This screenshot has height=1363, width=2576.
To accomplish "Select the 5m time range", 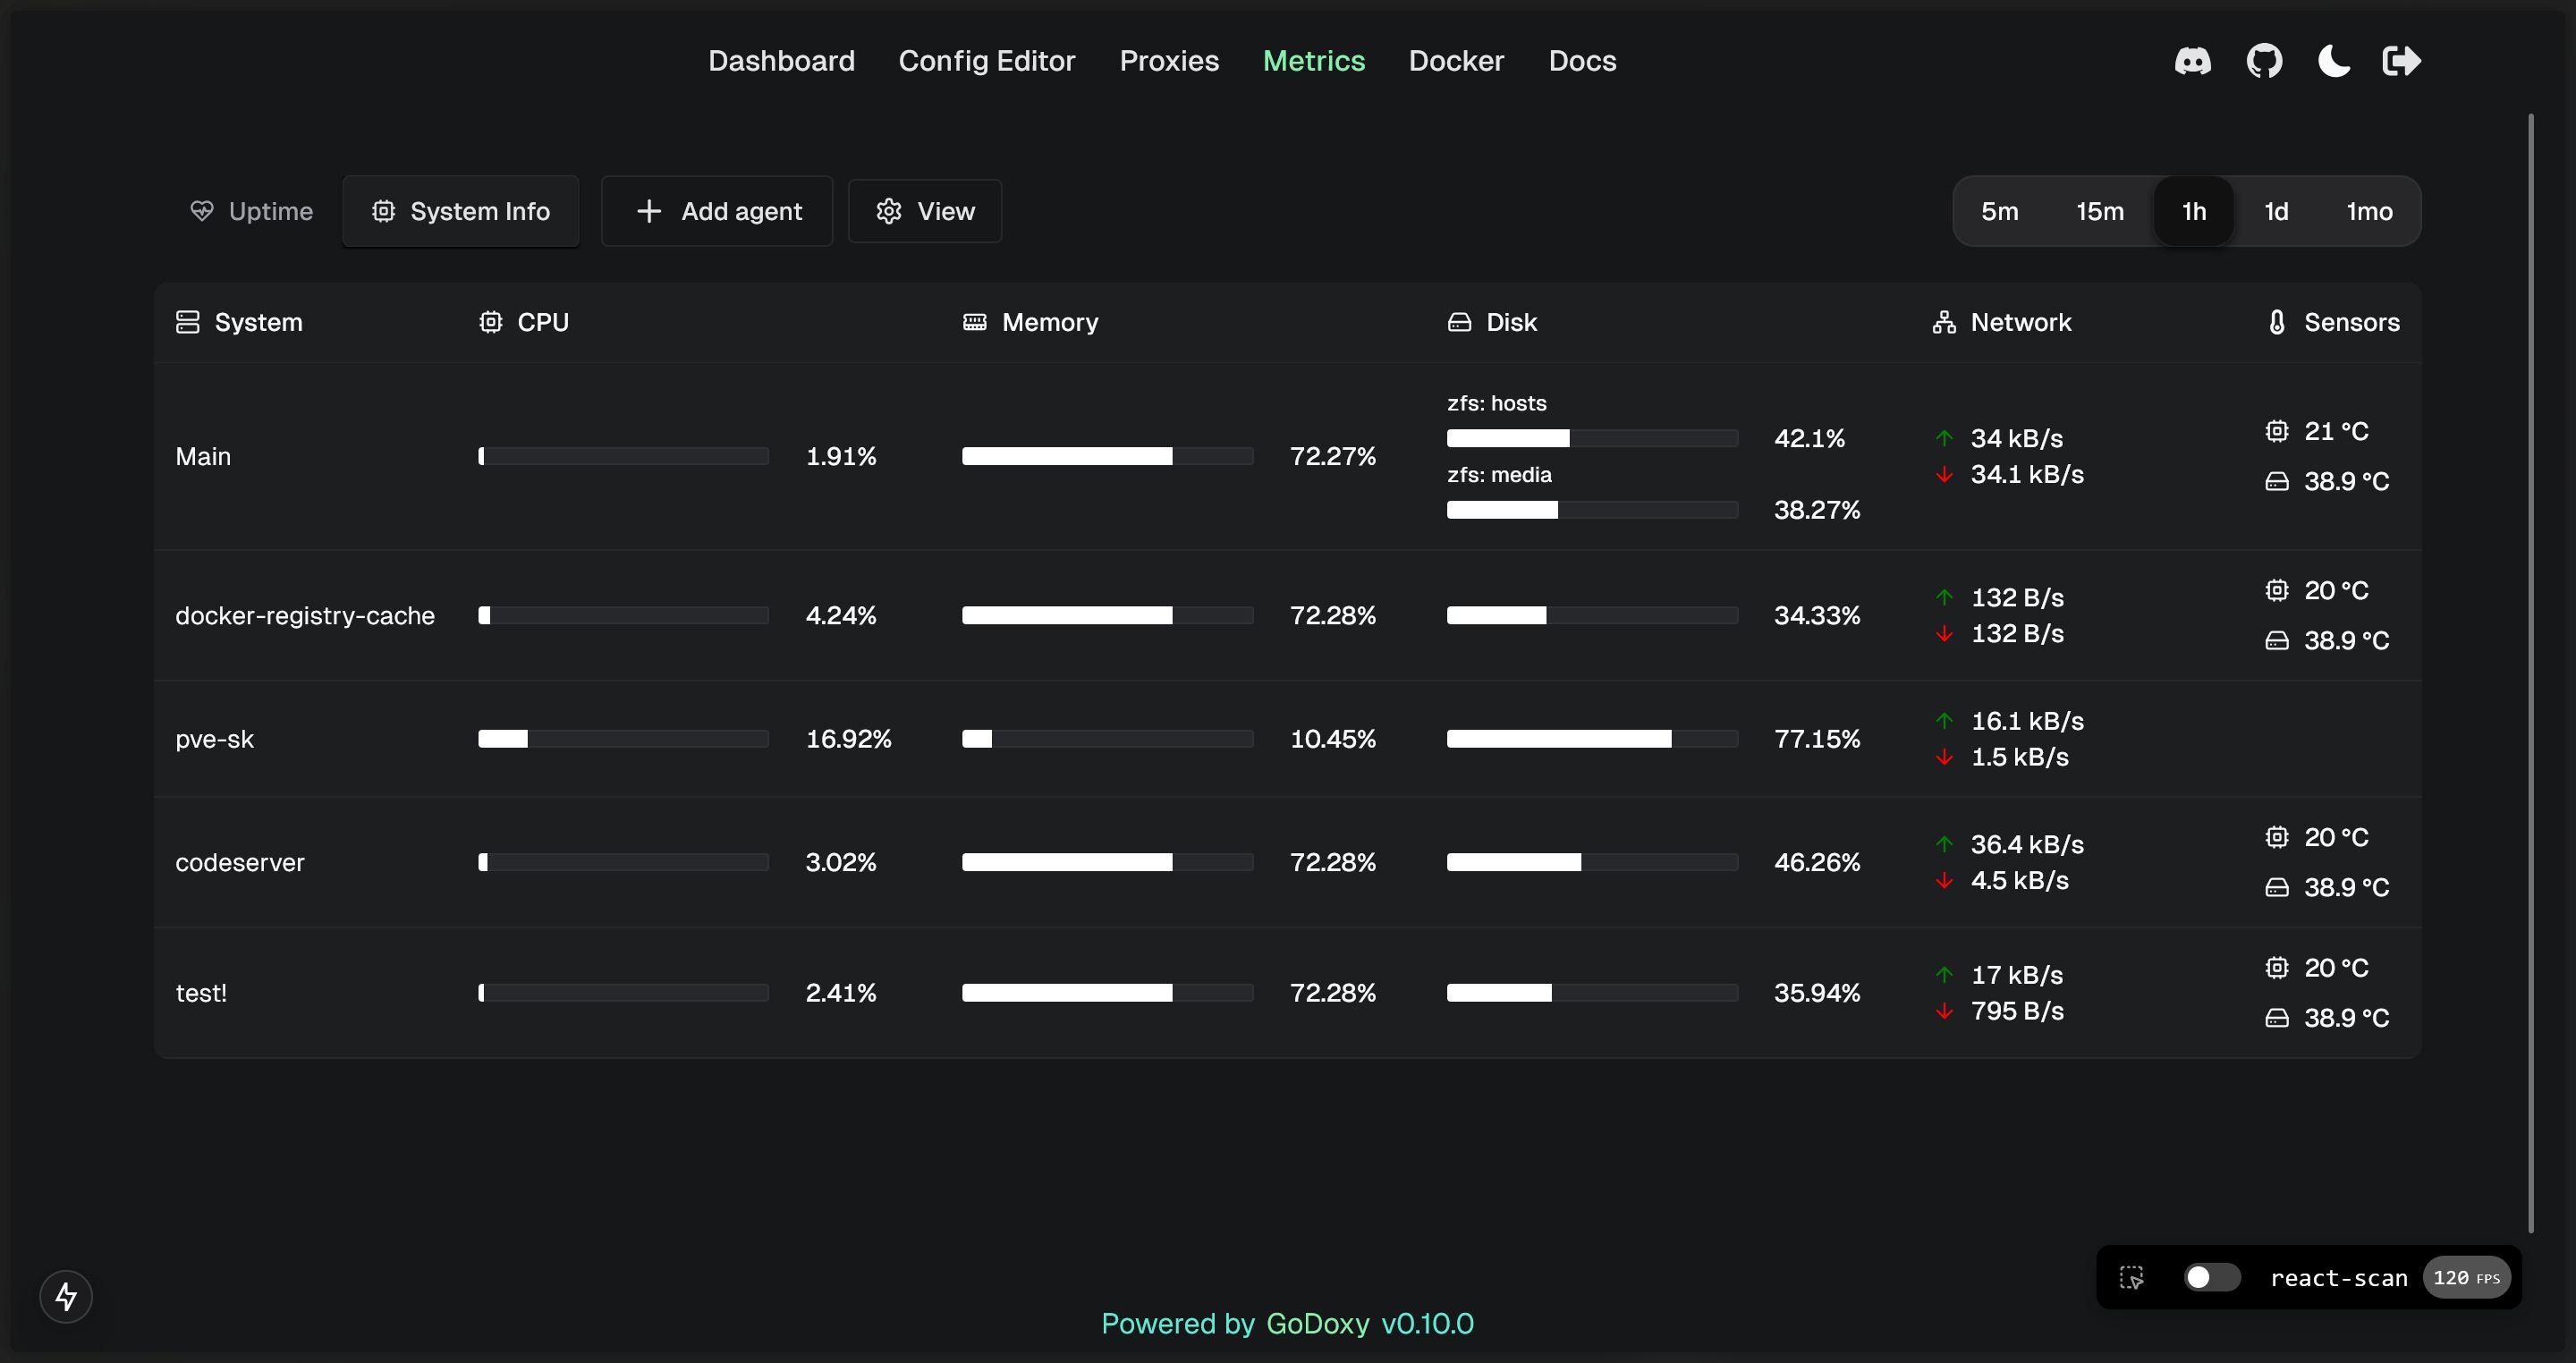I will coord(2000,211).
